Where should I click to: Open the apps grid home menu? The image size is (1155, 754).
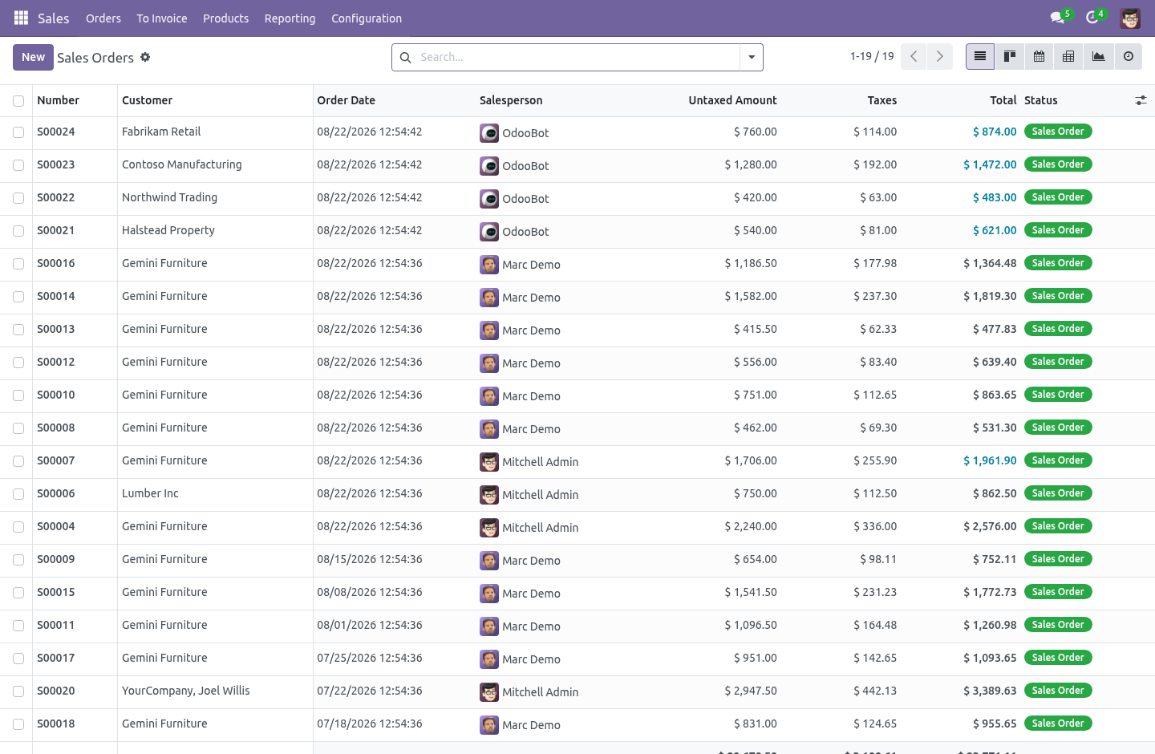point(21,18)
